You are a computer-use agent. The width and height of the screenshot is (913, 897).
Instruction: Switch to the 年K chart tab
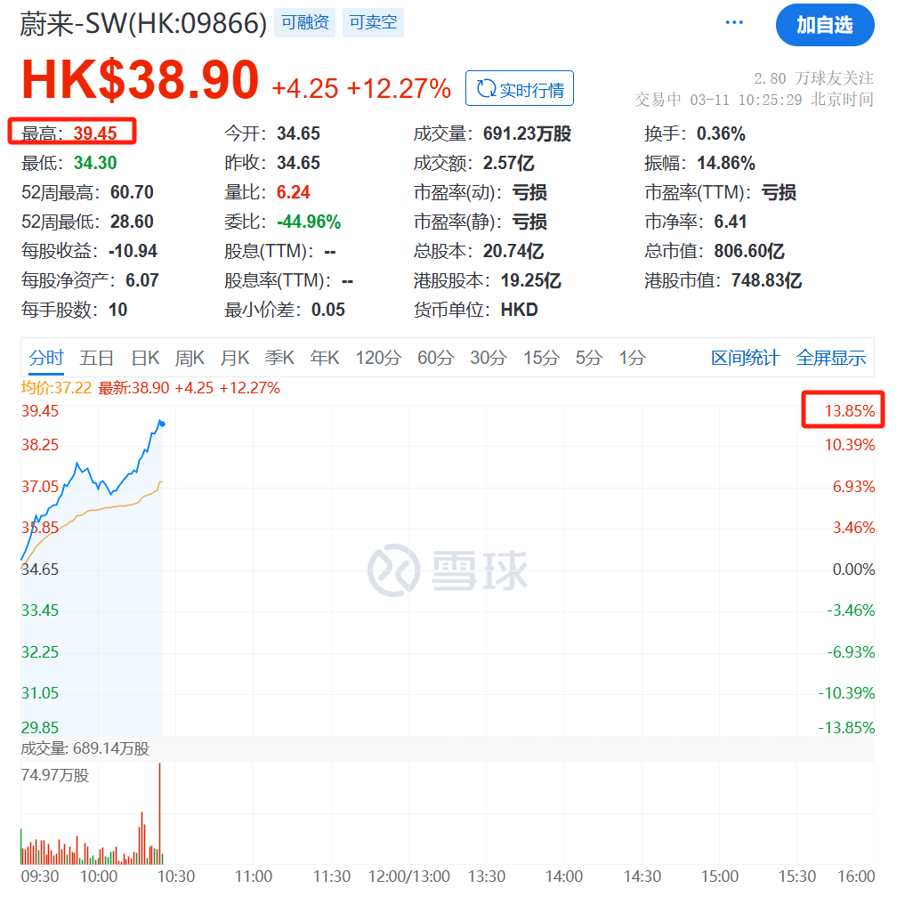(324, 357)
